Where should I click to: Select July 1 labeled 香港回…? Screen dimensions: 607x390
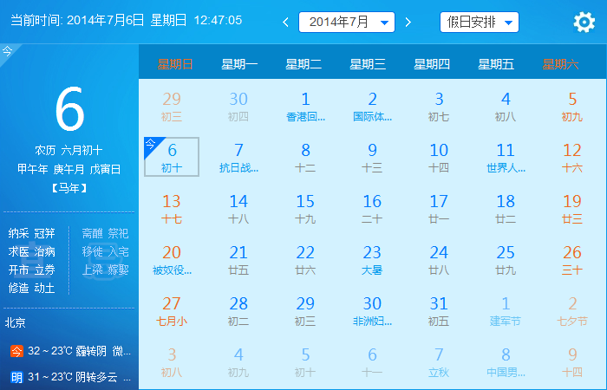(x=305, y=106)
